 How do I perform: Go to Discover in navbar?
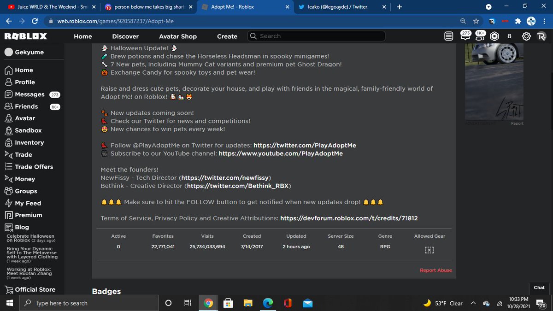pos(125,36)
